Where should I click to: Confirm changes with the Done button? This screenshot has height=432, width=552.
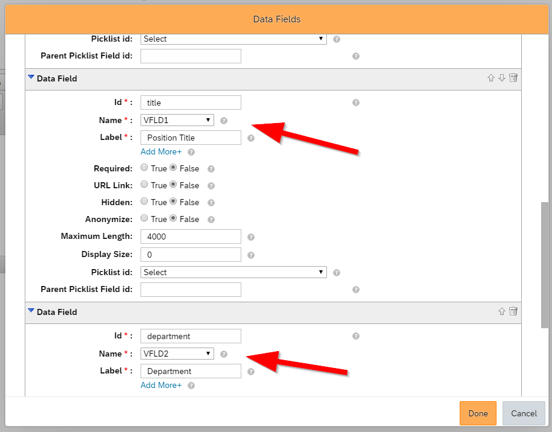pos(478,413)
